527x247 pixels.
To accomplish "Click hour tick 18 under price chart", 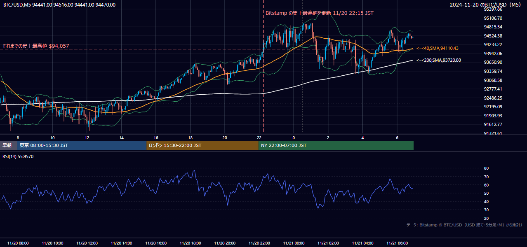I will (x=190, y=137).
